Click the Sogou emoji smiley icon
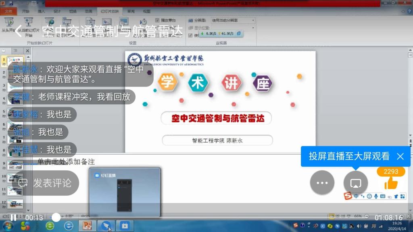Screen dimensions: 413x232 (x=369, y=196)
